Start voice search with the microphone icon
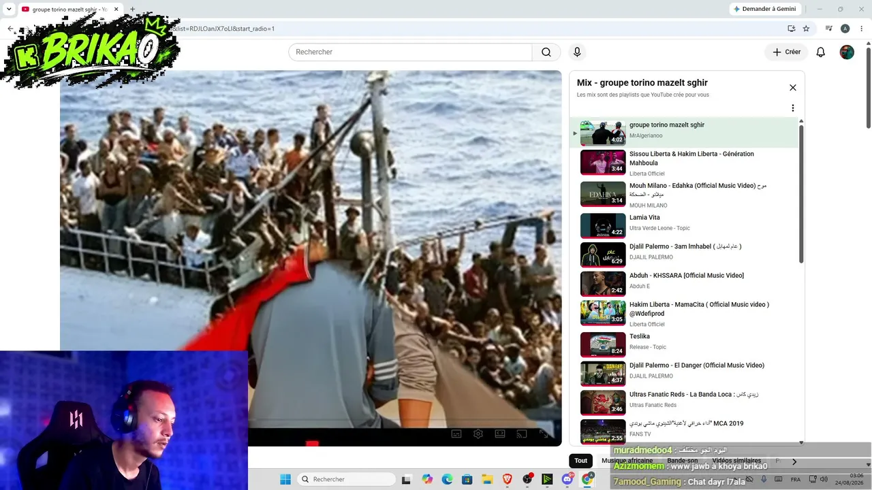 pyautogui.click(x=577, y=52)
